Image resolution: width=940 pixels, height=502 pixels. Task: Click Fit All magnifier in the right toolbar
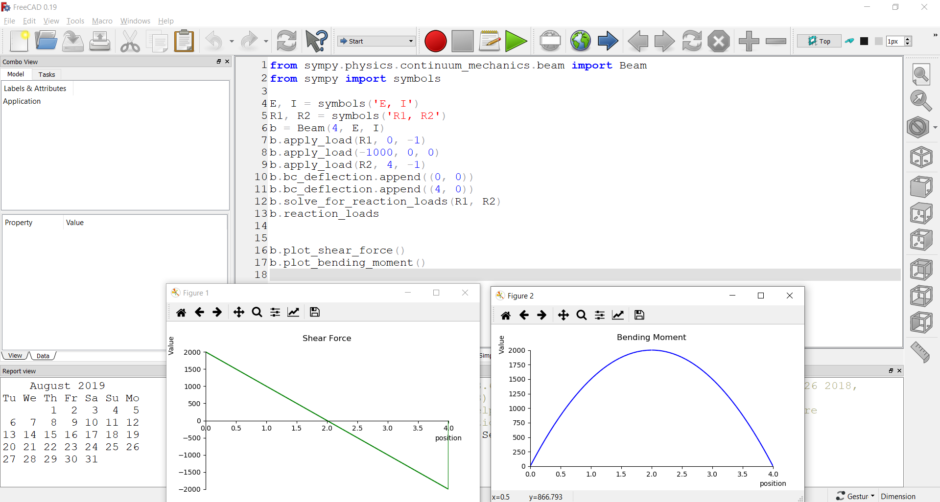[921, 75]
